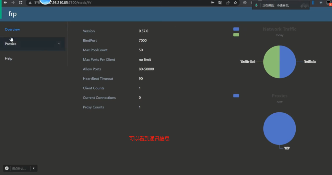Click the 'no limit' value
This screenshot has height=175, width=332.
pyautogui.click(x=145, y=60)
